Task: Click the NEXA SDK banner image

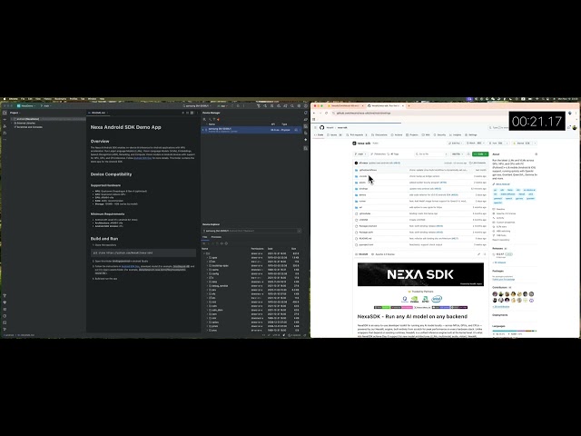Action: 420,274
